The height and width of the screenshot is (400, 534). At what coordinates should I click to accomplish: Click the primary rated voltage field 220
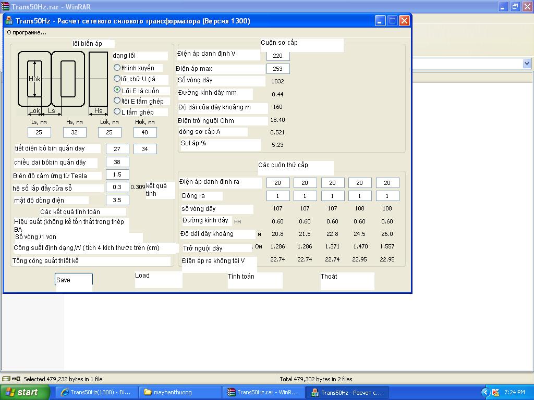pyautogui.click(x=277, y=56)
